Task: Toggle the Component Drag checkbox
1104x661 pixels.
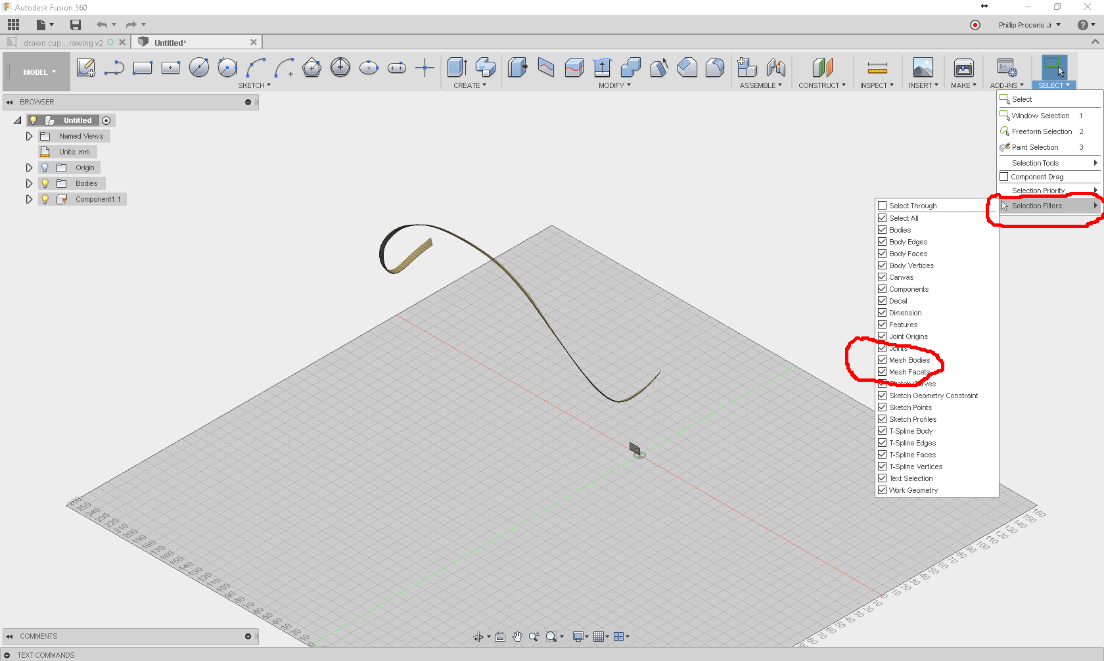Action: point(1004,177)
